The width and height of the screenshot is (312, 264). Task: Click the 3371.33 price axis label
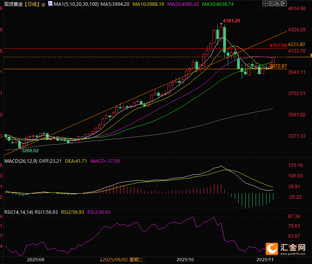click(297, 136)
